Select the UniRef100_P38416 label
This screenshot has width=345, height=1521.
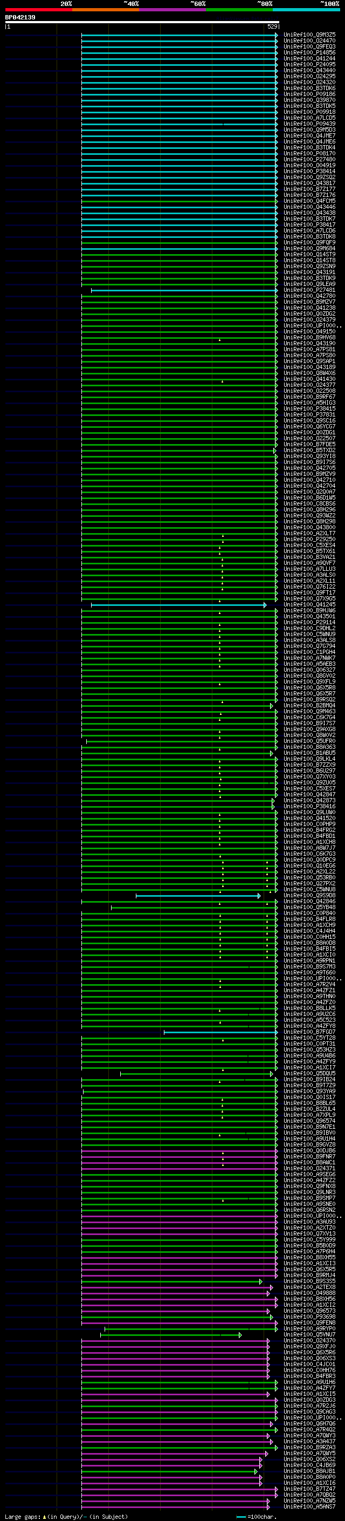coord(309,807)
